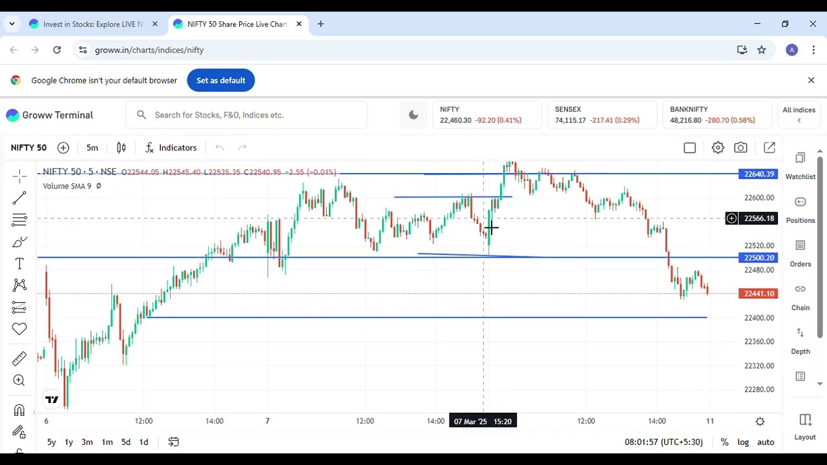Redo the last chart action
The height and width of the screenshot is (465, 827).
242,148
